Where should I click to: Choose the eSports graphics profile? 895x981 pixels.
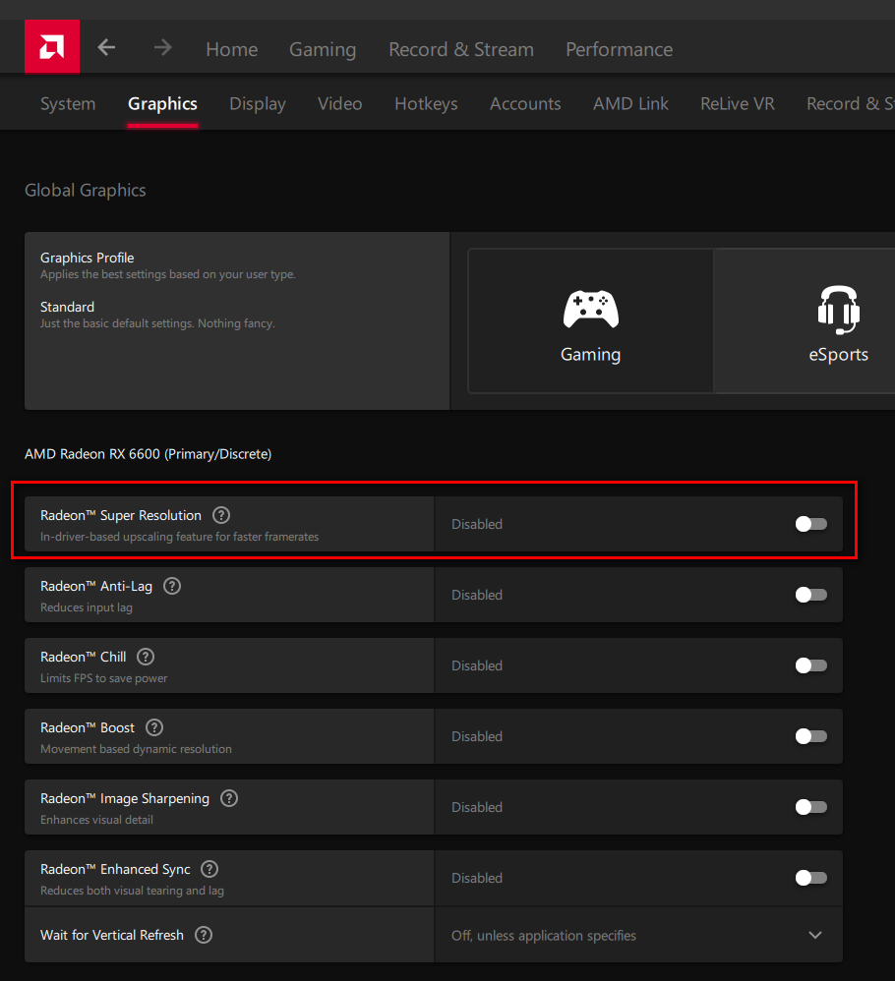point(838,322)
